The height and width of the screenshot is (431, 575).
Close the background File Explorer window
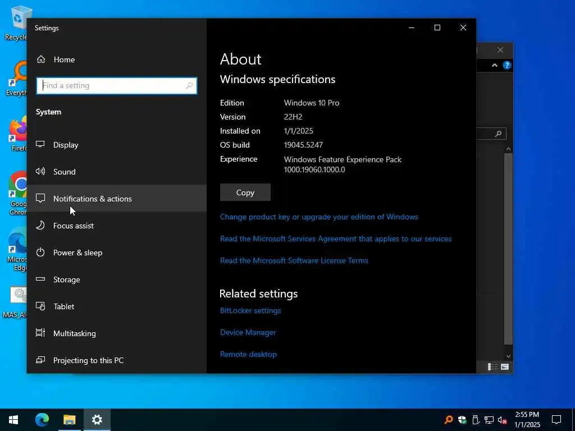pos(500,50)
